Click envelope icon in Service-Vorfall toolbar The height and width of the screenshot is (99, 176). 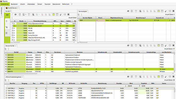170,45
